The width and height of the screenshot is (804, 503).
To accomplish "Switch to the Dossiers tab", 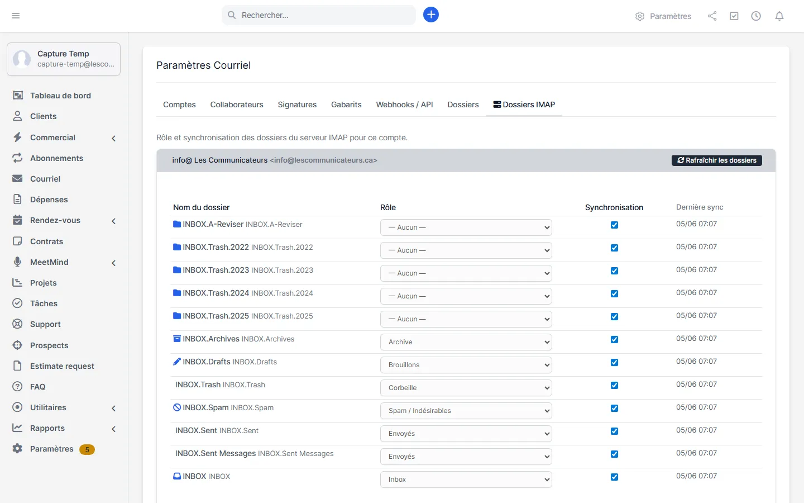I will 463,105.
